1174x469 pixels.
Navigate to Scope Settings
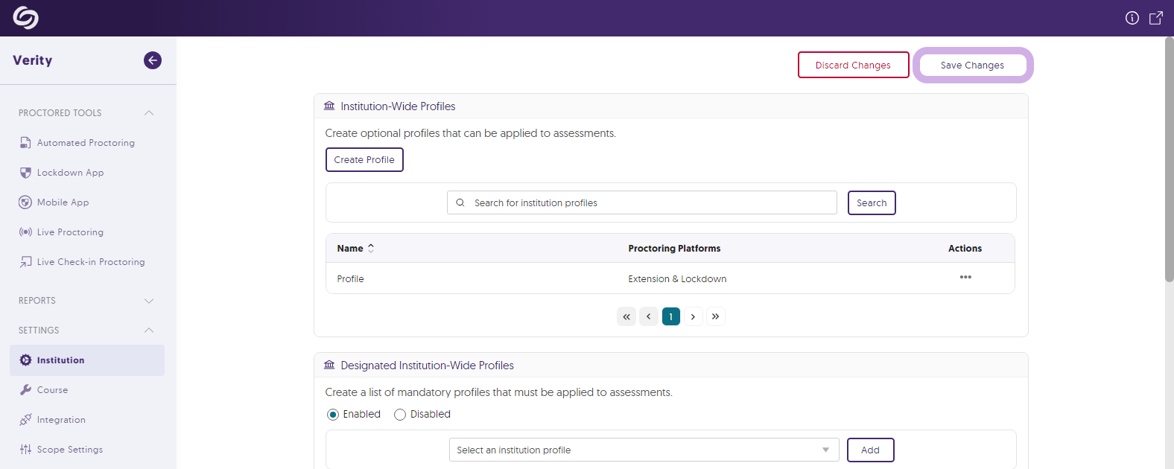[70, 450]
